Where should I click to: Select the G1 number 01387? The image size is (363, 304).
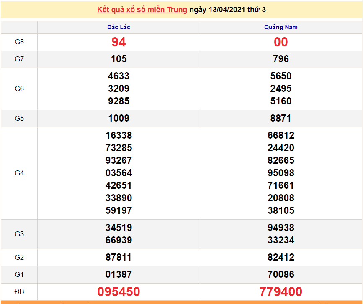[118, 274]
